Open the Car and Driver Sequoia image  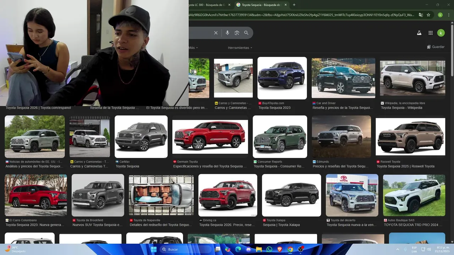[x=343, y=78]
